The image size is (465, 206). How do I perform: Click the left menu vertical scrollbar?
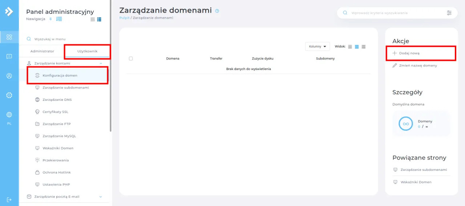[x=110, y=65]
